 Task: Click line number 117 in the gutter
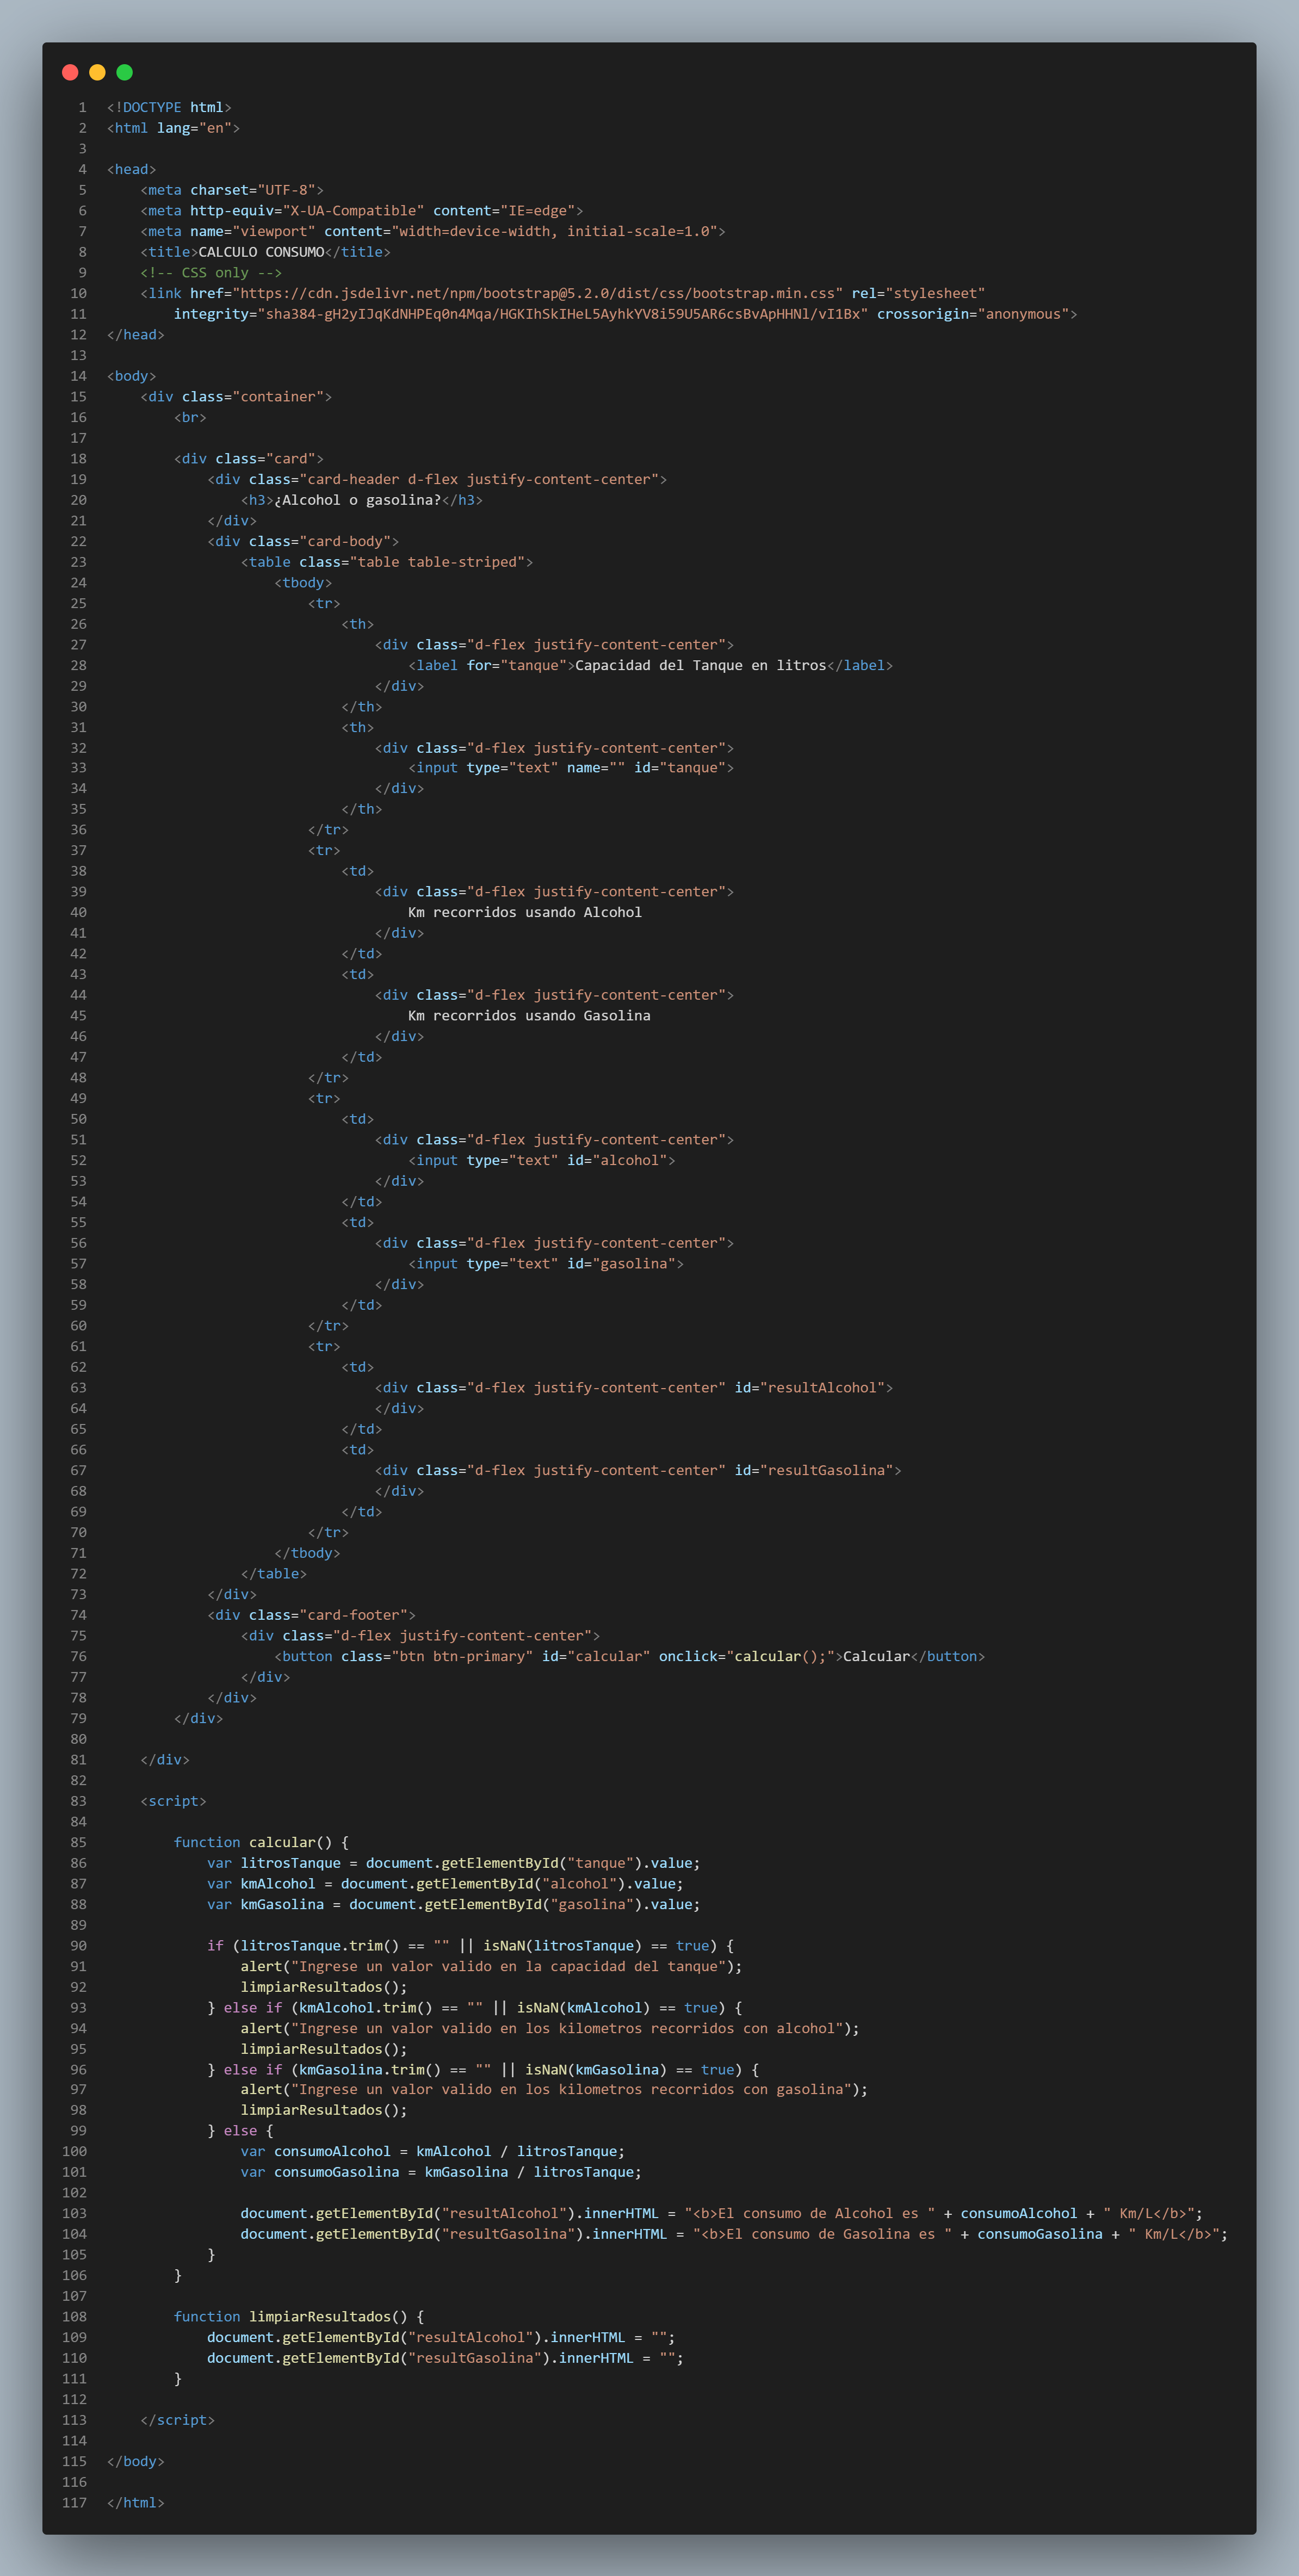74,2502
